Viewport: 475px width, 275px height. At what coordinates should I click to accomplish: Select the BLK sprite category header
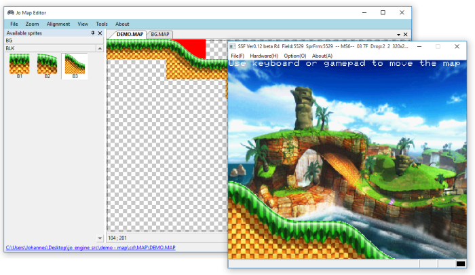point(50,48)
